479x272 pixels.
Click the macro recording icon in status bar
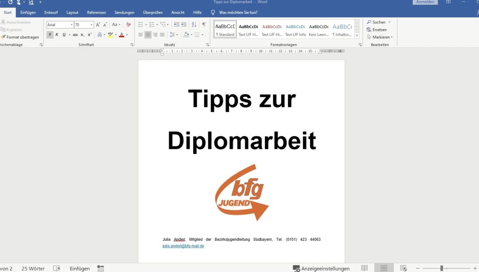click(x=100, y=268)
